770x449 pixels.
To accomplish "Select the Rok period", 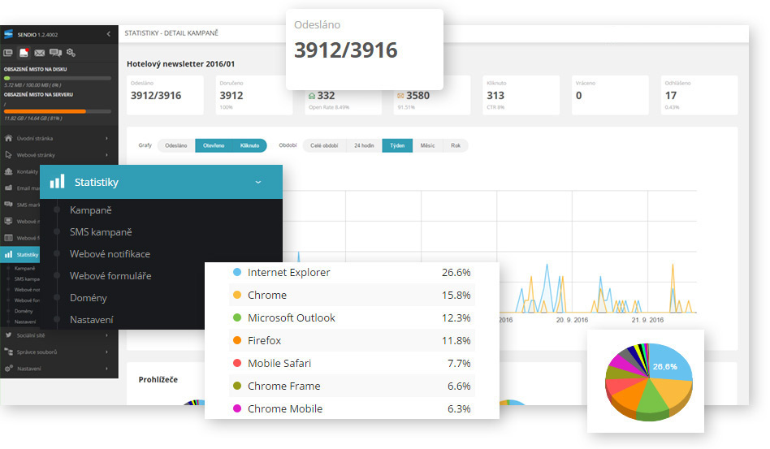I will pyautogui.click(x=456, y=145).
